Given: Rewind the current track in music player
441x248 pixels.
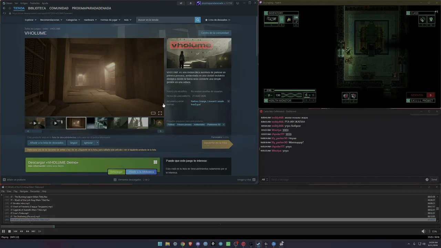Looking at the screenshot, I should (x=21, y=231).
